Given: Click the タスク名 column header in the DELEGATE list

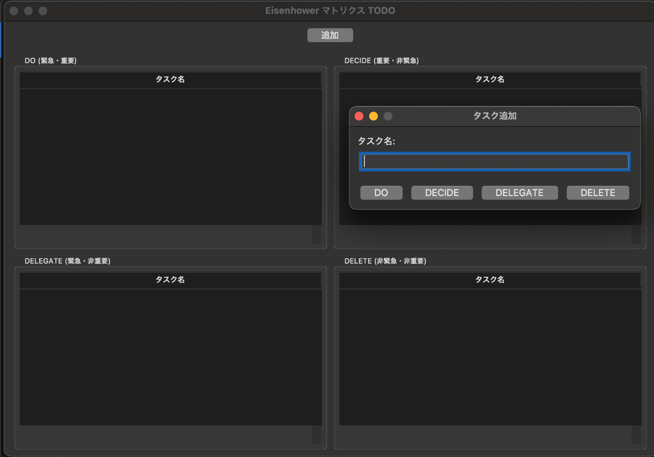Looking at the screenshot, I should coord(170,280).
